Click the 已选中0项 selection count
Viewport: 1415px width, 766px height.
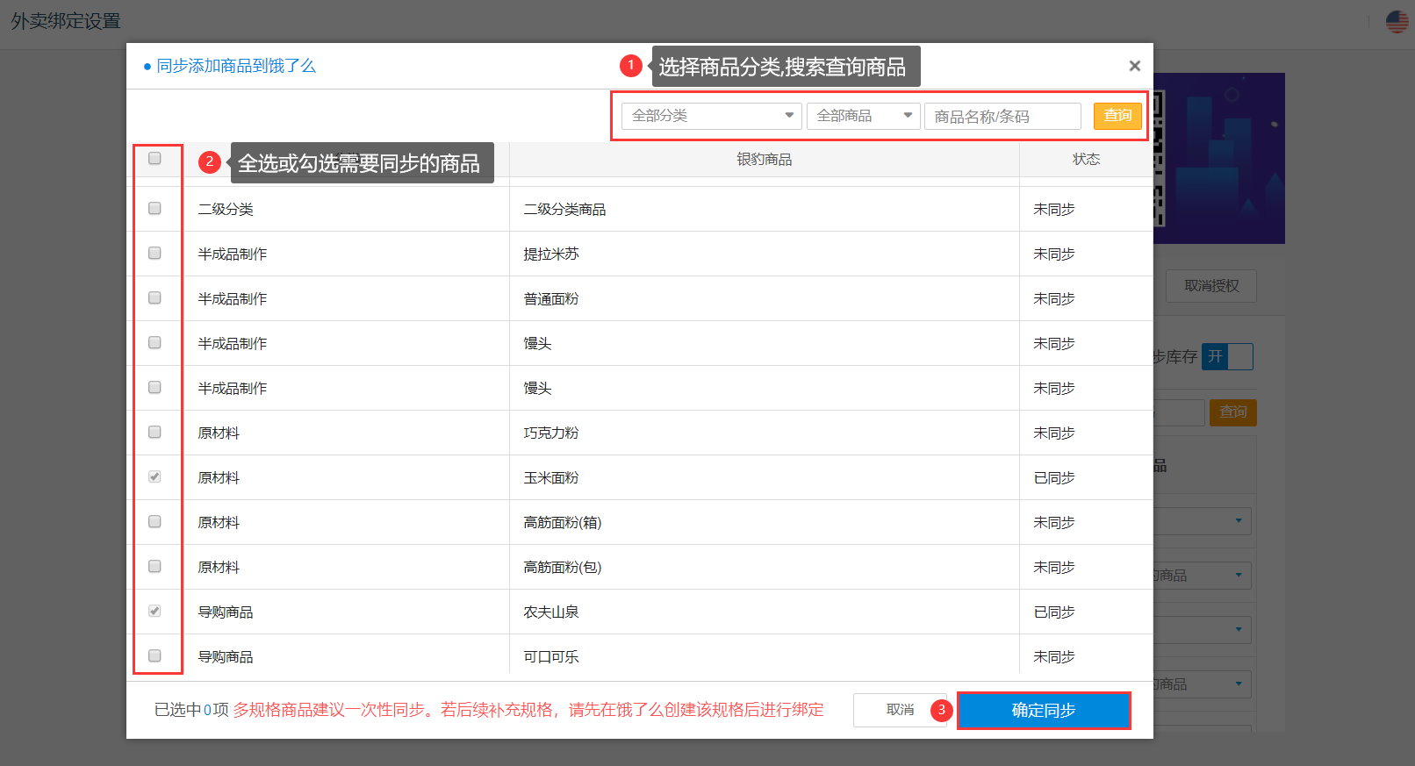pyautogui.click(x=191, y=710)
